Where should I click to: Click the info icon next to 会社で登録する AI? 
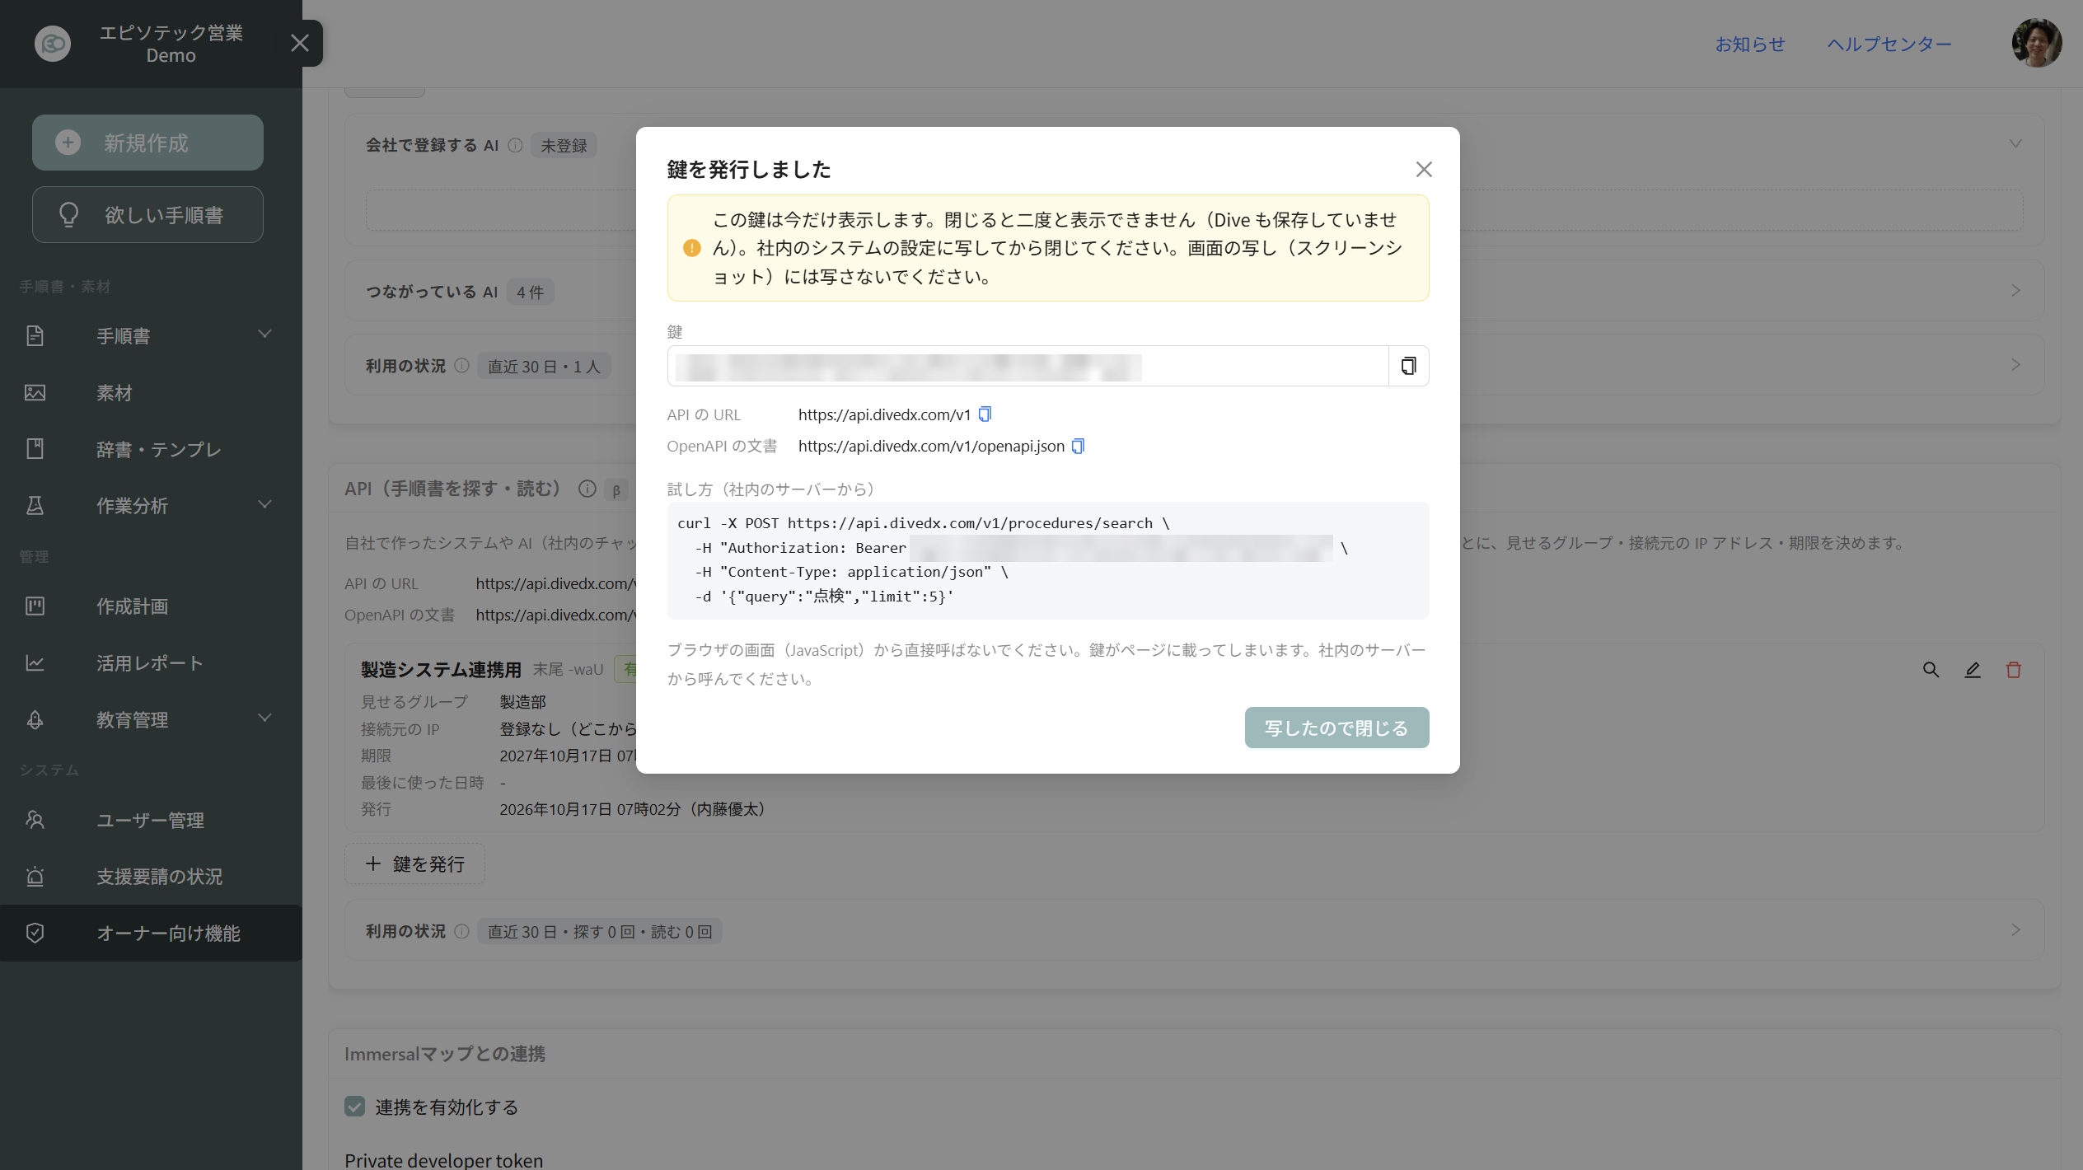pos(515,145)
